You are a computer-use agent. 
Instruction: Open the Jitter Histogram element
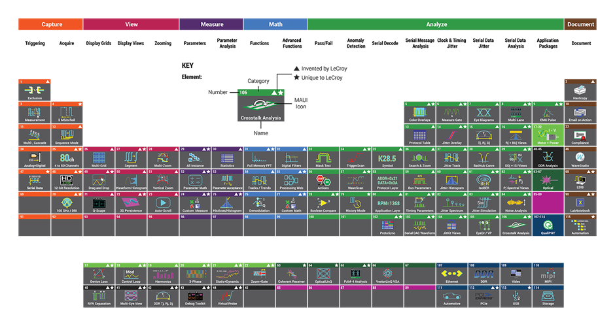pyautogui.click(x=451, y=180)
